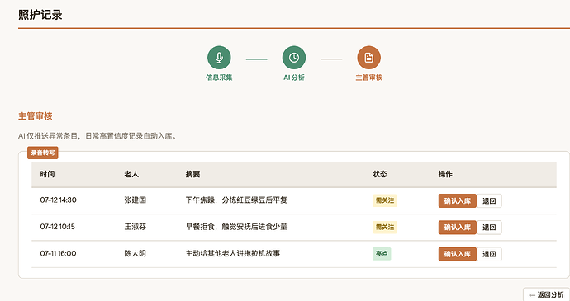Viewport: 570px width, 301px height.
Task: Click the microphone 信息采集 step icon
Action: 219,58
